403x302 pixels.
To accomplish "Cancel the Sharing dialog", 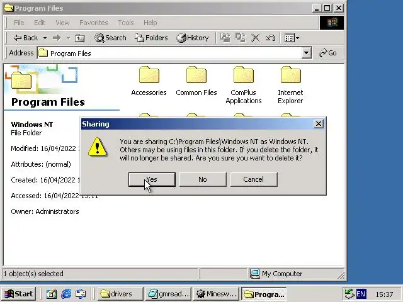I will click(x=254, y=179).
